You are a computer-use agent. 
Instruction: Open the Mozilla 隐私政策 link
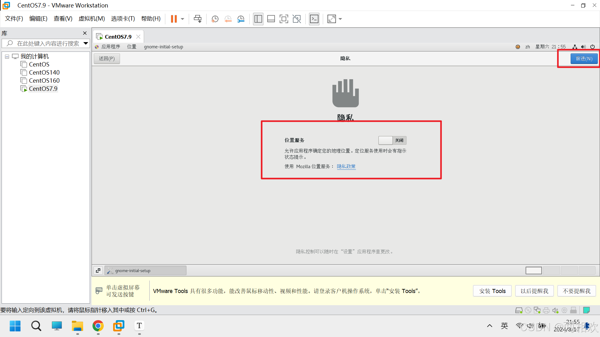tap(346, 166)
